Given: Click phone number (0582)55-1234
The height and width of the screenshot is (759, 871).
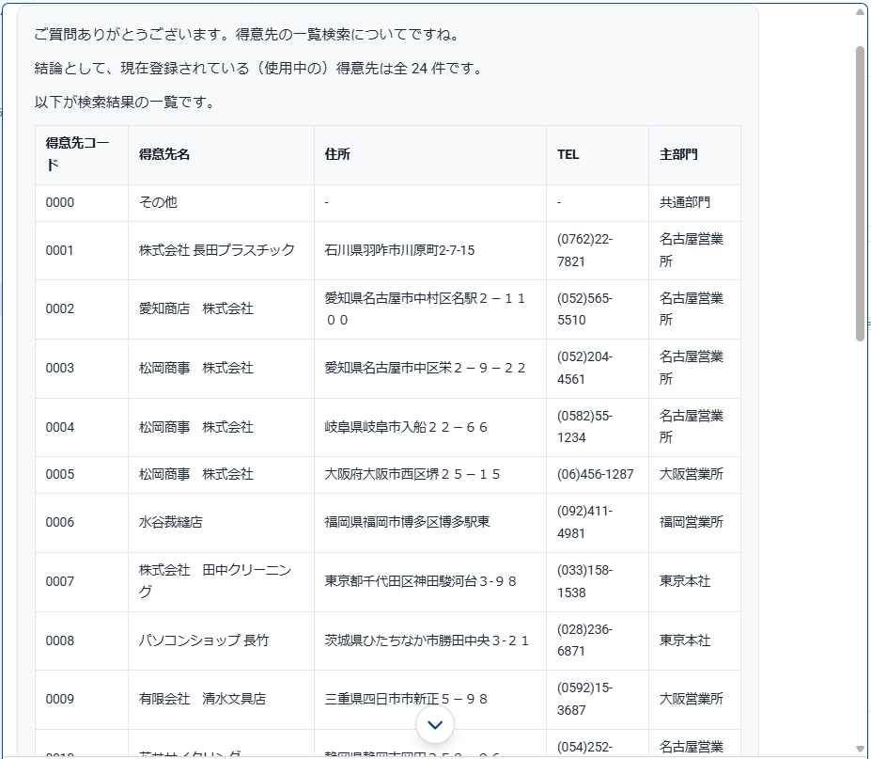Looking at the screenshot, I should (598, 428).
